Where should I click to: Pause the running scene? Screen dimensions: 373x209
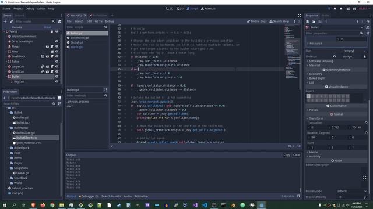point(335,9)
